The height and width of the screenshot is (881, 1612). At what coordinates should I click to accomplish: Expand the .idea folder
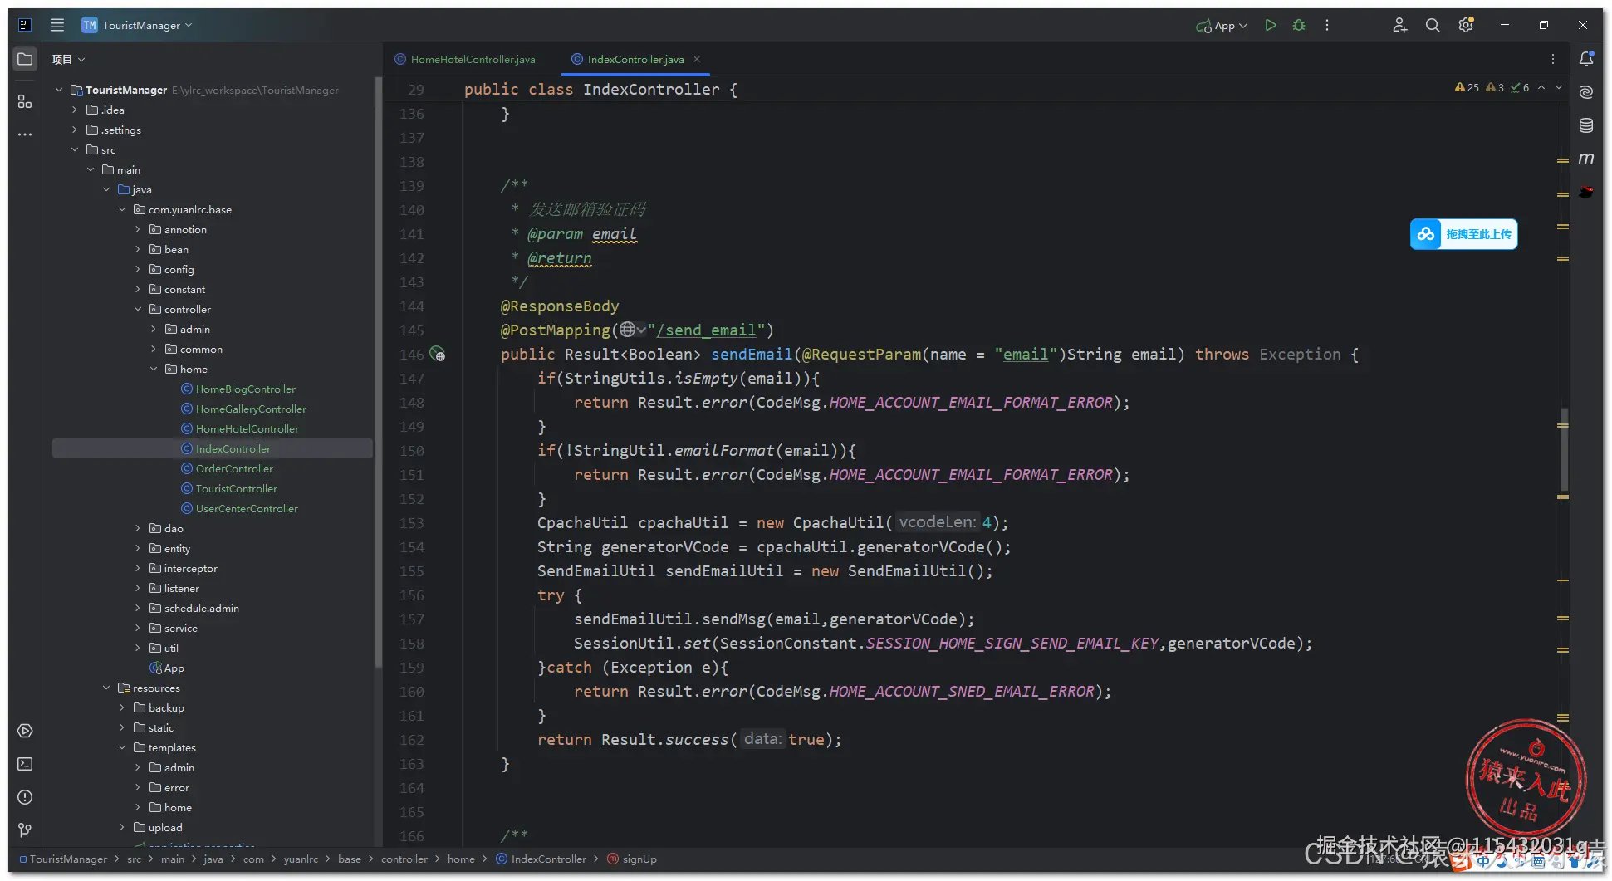pyautogui.click(x=75, y=110)
